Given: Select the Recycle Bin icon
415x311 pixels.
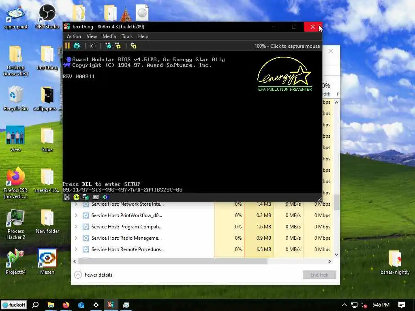Looking at the screenshot, I should coord(16,99).
